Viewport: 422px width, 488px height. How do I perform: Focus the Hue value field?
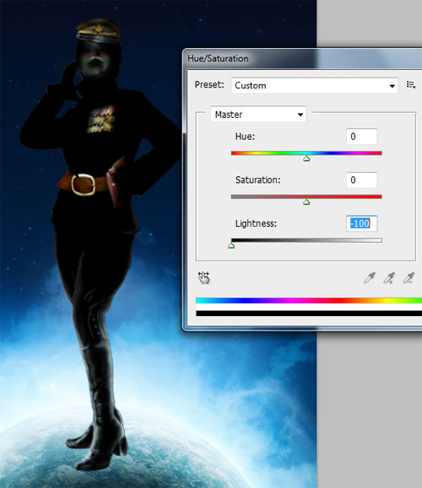(361, 137)
